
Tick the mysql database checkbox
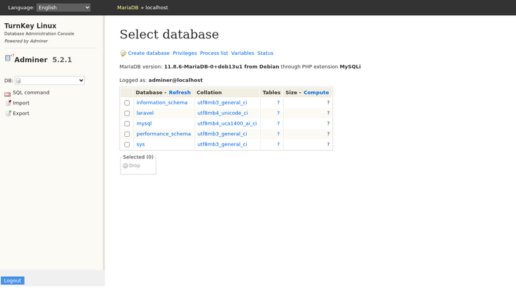click(x=127, y=124)
